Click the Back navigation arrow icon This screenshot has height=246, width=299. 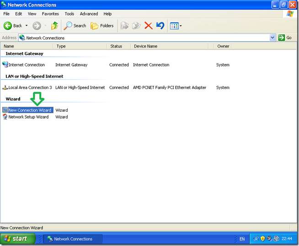[x=8, y=26]
